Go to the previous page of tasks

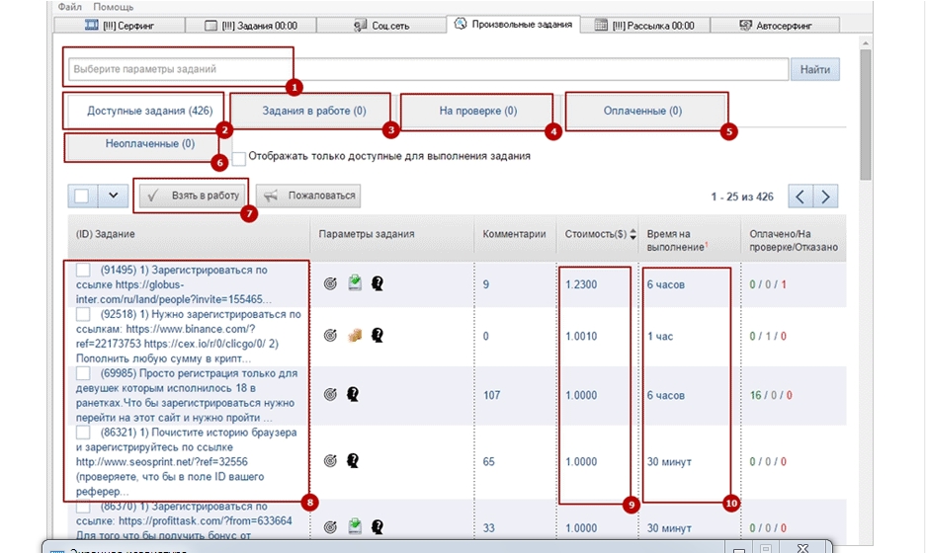800,197
